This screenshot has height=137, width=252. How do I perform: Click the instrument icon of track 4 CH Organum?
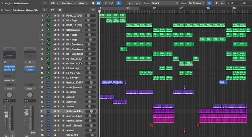(x=49, y=30)
